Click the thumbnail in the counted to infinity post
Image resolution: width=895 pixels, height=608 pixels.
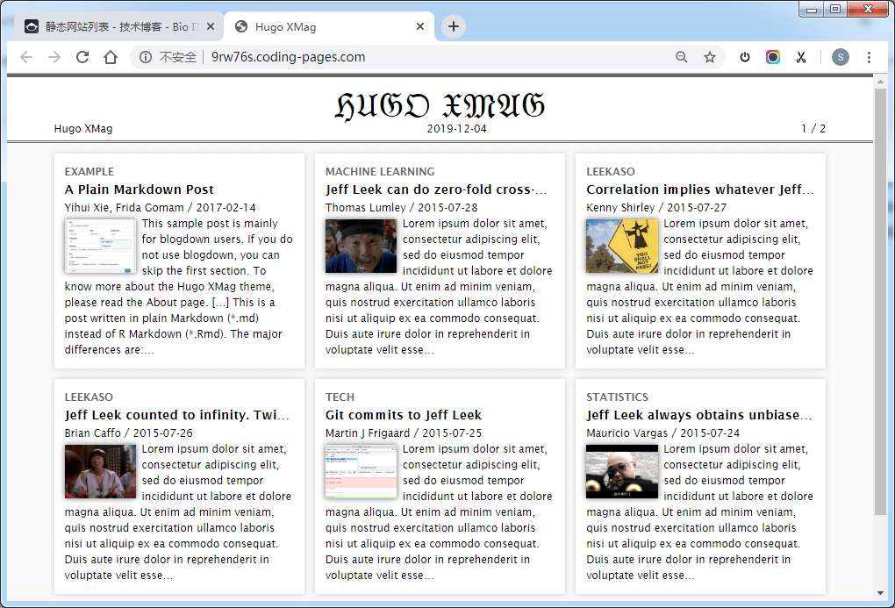pos(100,471)
